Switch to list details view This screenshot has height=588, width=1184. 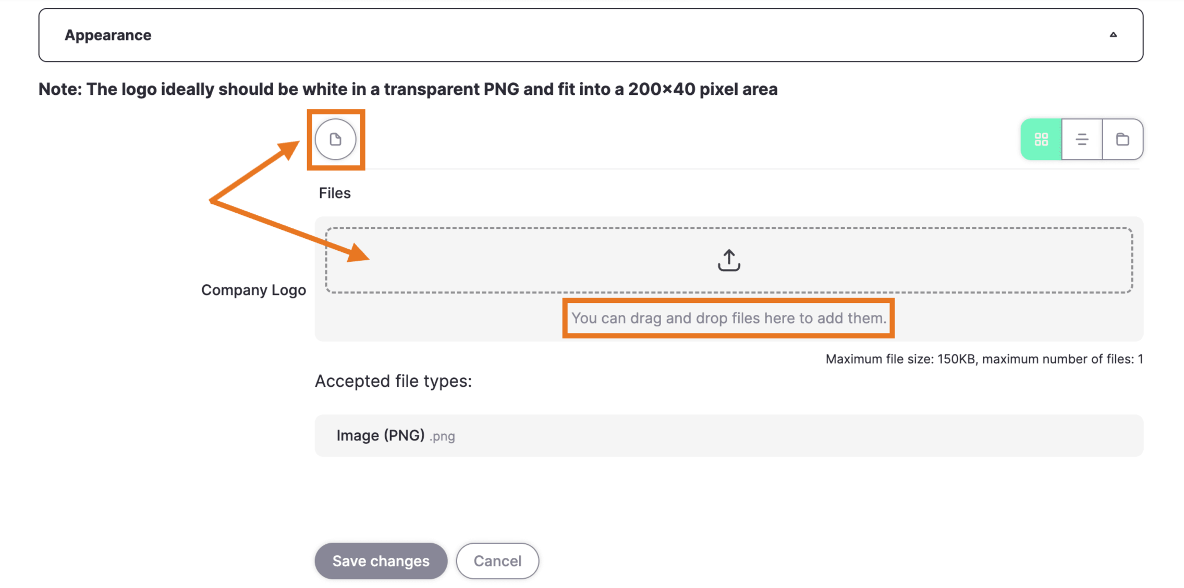click(x=1082, y=139)
